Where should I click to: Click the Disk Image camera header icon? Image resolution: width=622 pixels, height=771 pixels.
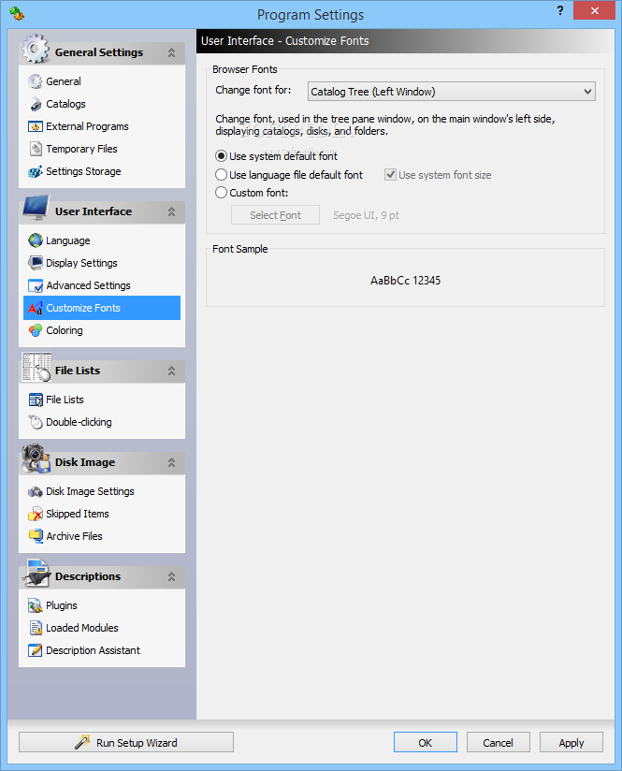36,458
